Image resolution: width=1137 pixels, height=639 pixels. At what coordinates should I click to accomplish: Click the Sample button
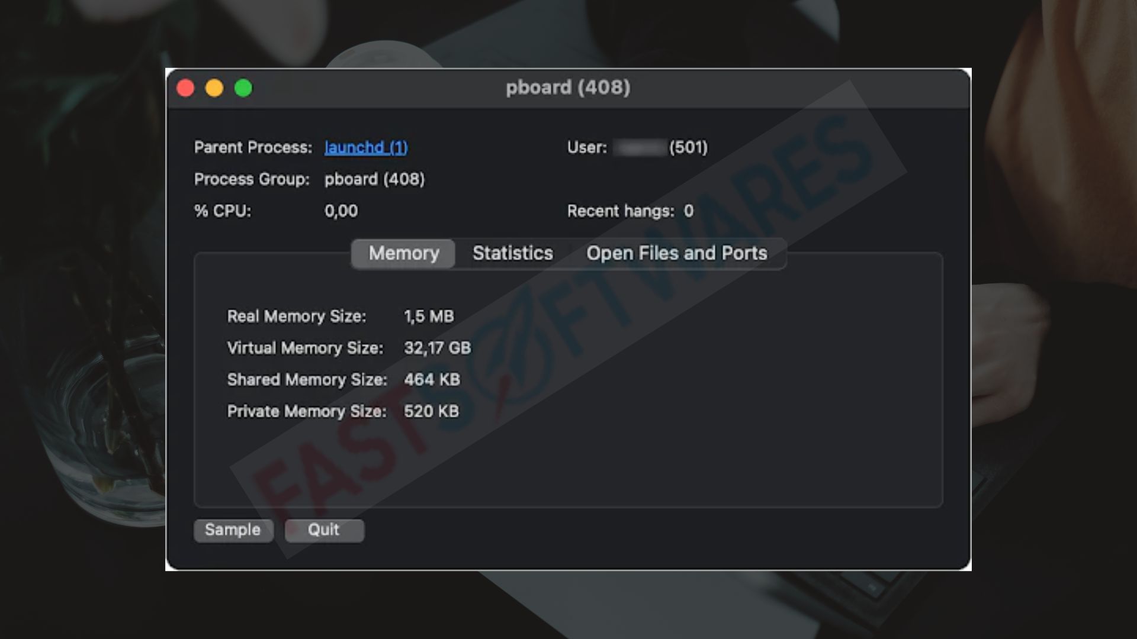click(x=233, y=530)
